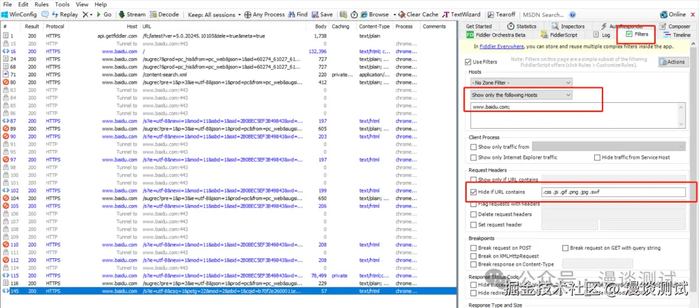Viewport: 699px width, 308px height.
Task: Check Delete request headers option
Action: (473, 214)
